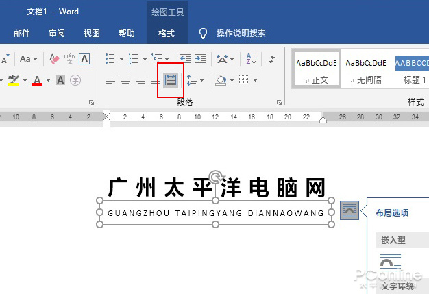Align text right
Screen dimensions: 429x294
[140, 80]
